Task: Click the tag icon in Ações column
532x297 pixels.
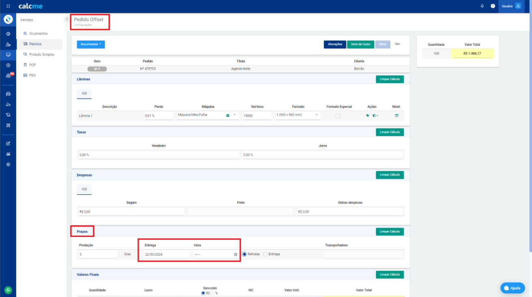Action: 368,116
